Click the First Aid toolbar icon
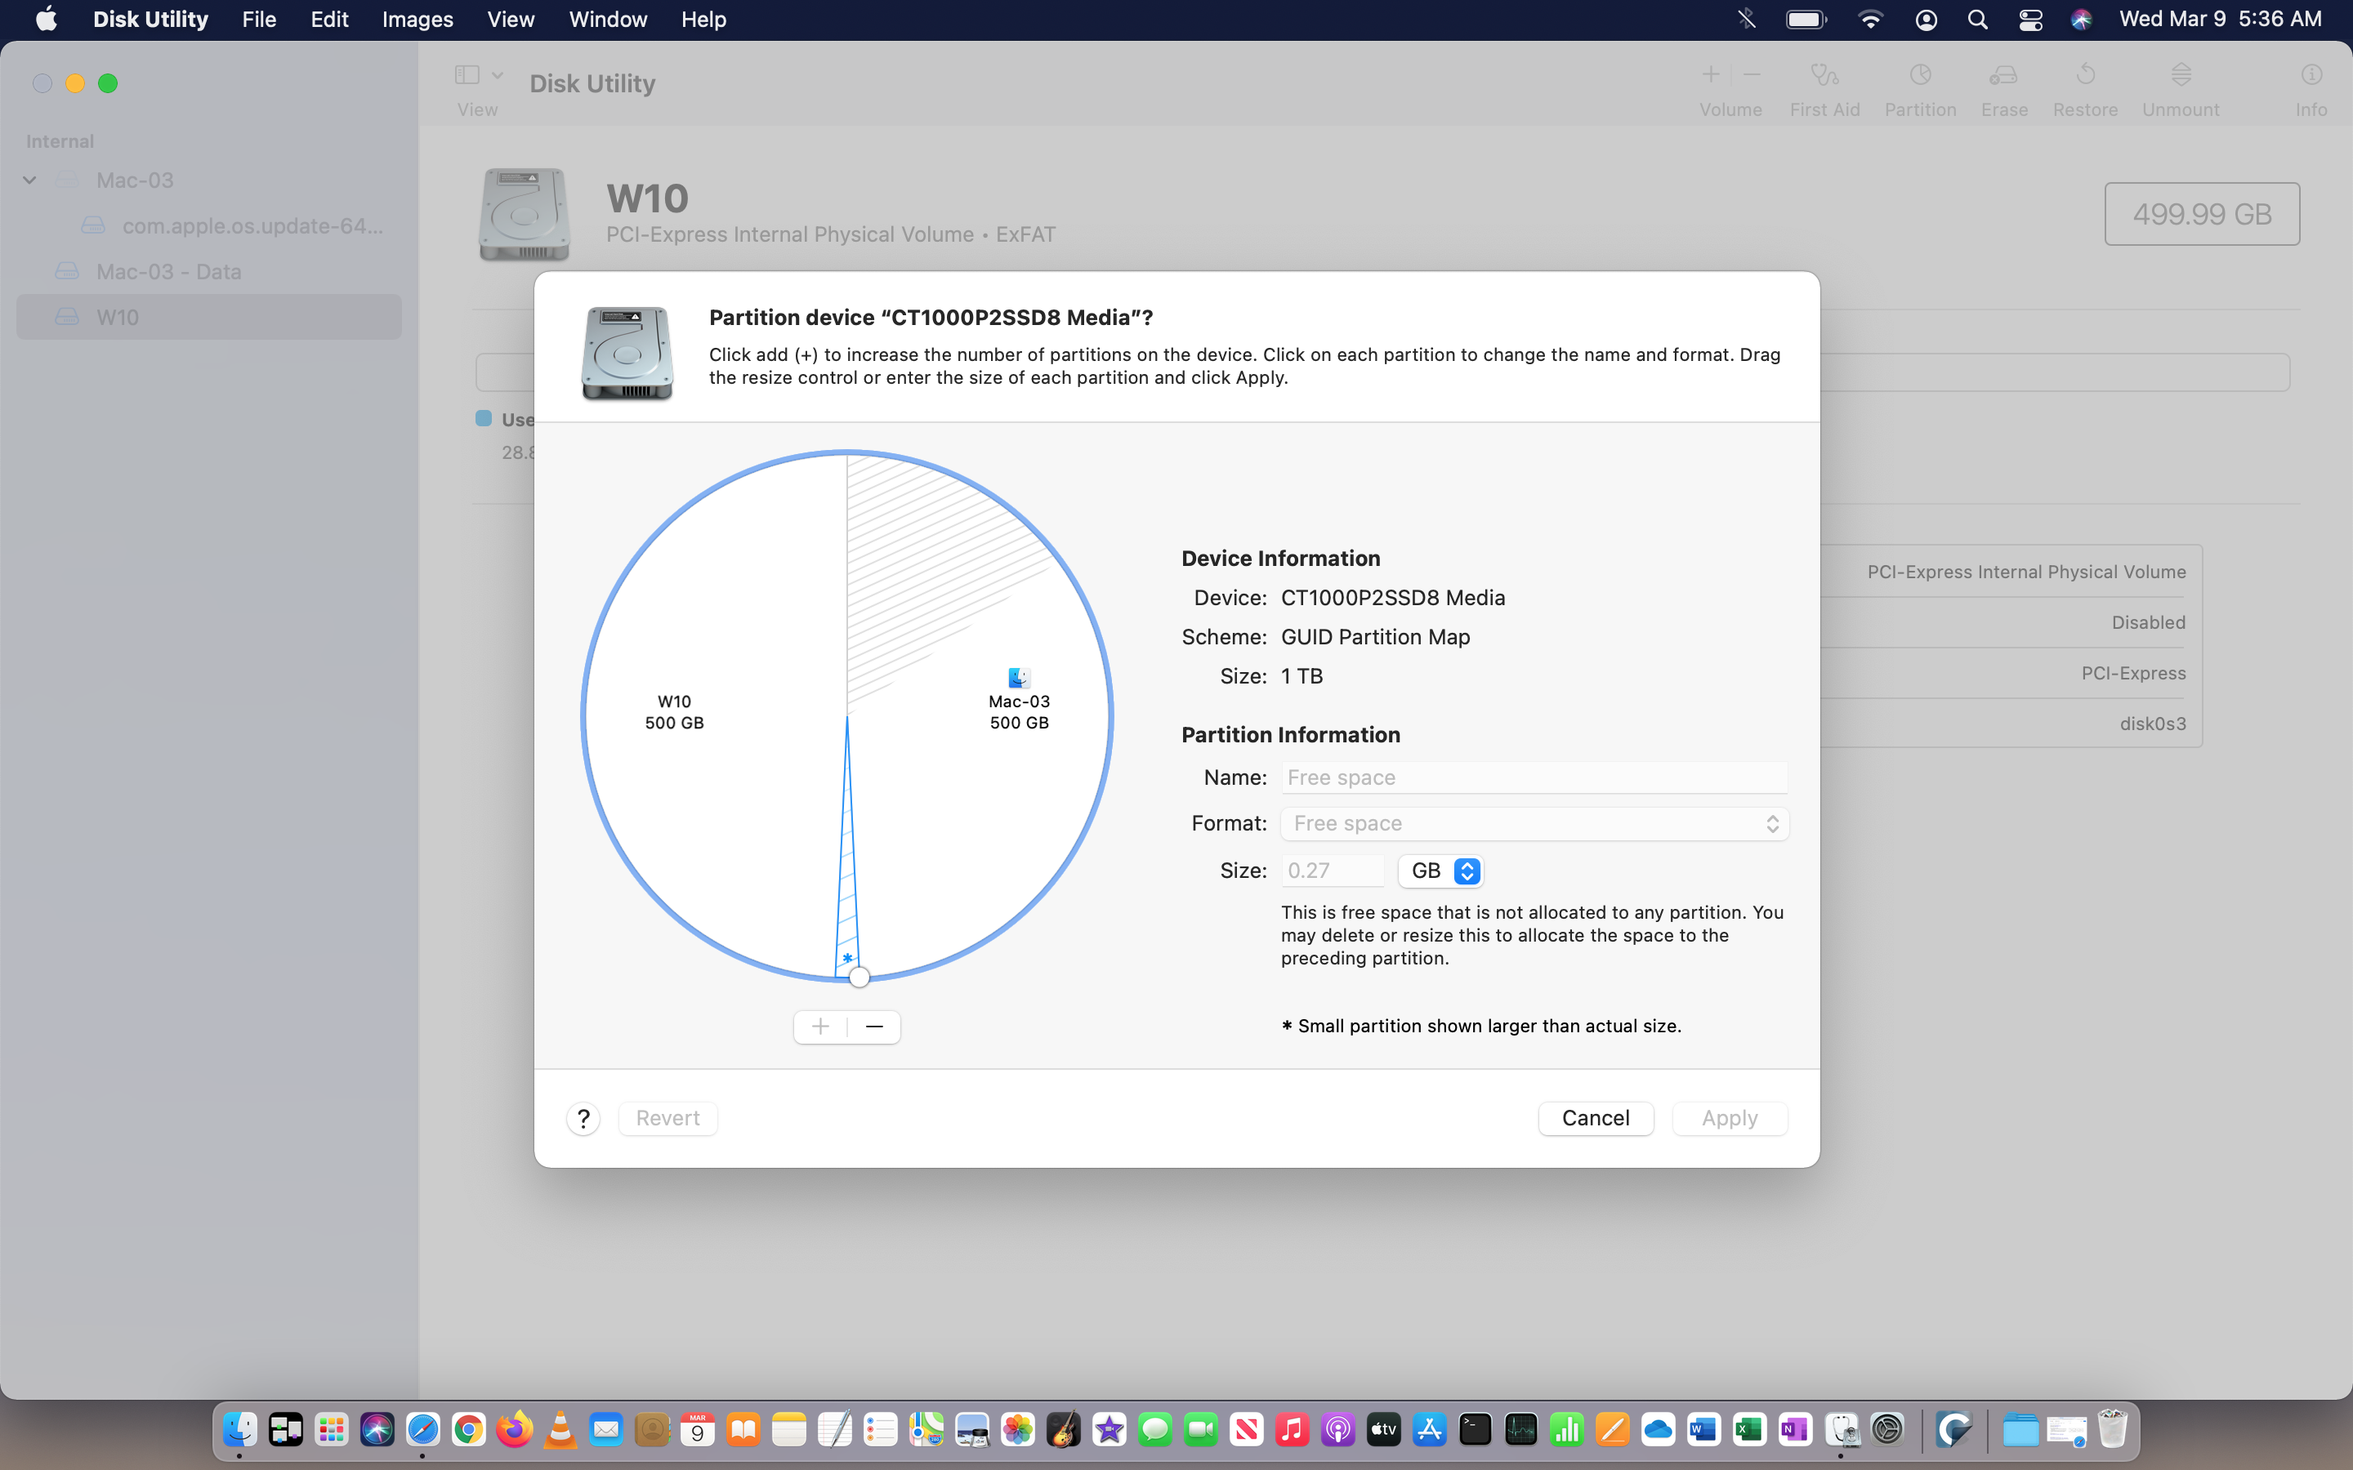The height and width of the screenshot is (1470, 2353). pos(1824,75)
